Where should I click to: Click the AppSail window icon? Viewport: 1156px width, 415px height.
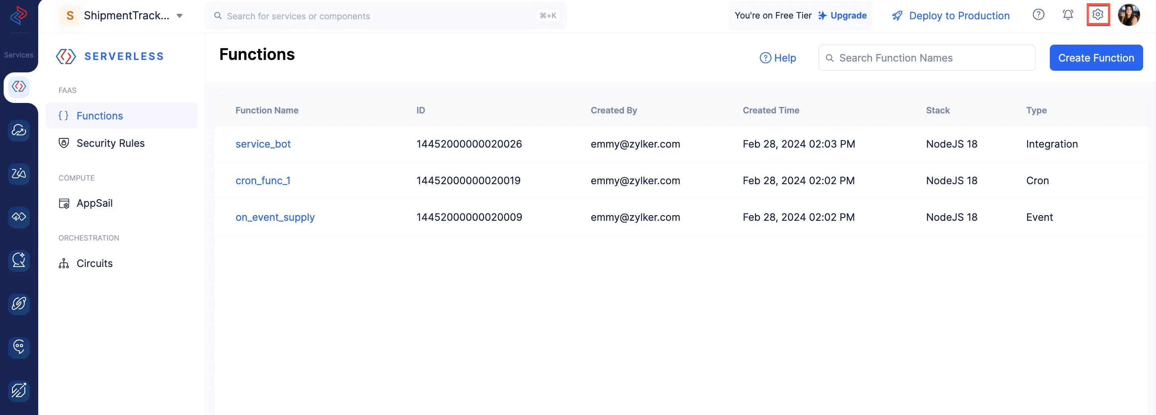click(64, 203)
